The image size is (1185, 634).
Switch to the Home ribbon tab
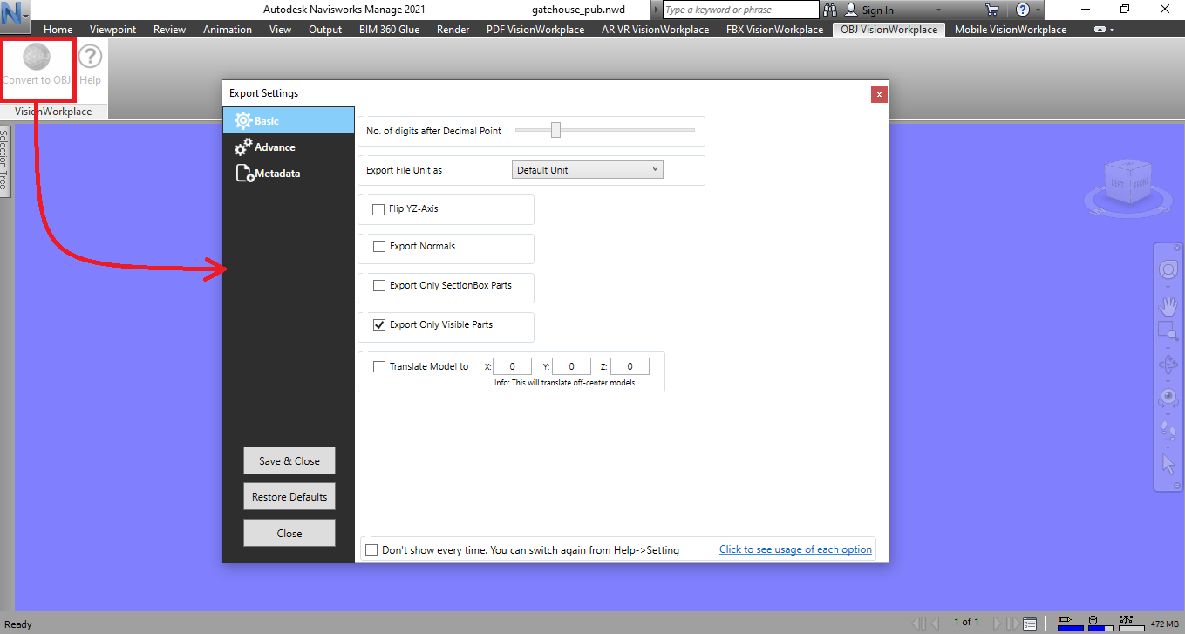click(58, 30)
